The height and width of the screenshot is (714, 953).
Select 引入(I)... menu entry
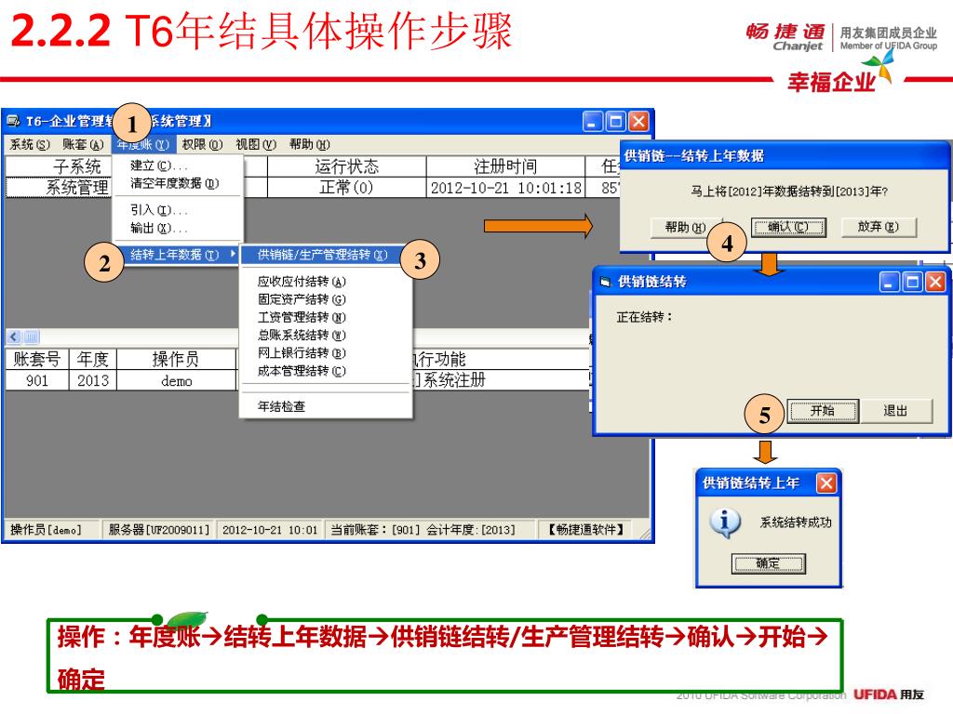(178, 210)
